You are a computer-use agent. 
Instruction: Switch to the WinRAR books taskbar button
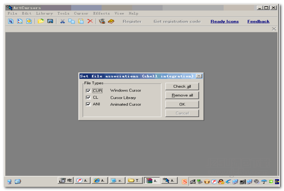click(x=152, y=181)
